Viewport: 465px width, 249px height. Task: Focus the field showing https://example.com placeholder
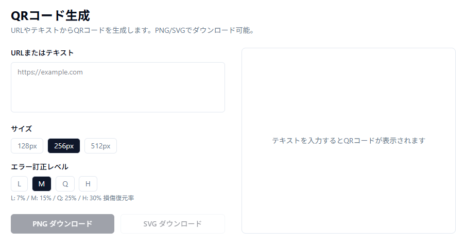pyautogui.click(x=117, y=73)
